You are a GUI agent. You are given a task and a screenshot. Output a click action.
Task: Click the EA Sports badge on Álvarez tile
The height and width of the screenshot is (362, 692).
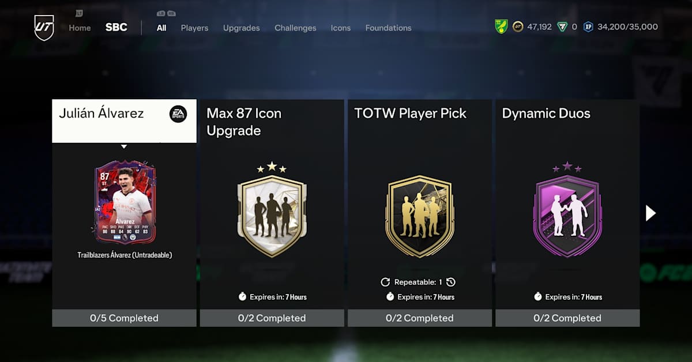point(178,114)
